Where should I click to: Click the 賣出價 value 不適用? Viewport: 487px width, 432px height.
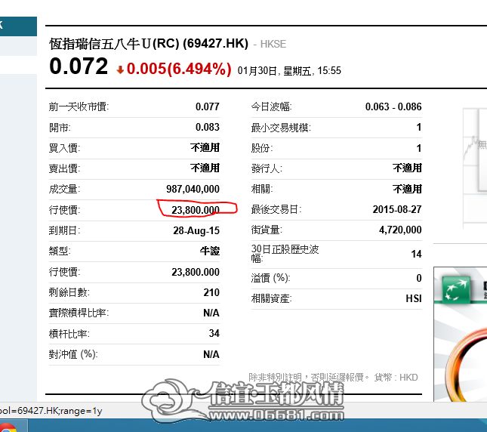[205, 168]
